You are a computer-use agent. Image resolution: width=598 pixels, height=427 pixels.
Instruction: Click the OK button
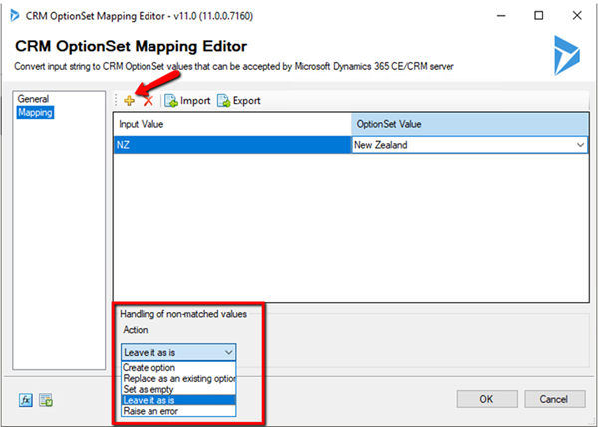click(485, 399)
